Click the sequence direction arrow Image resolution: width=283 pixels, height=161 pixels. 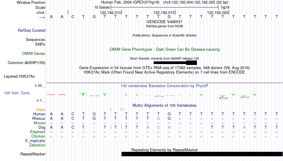point(42,17)
